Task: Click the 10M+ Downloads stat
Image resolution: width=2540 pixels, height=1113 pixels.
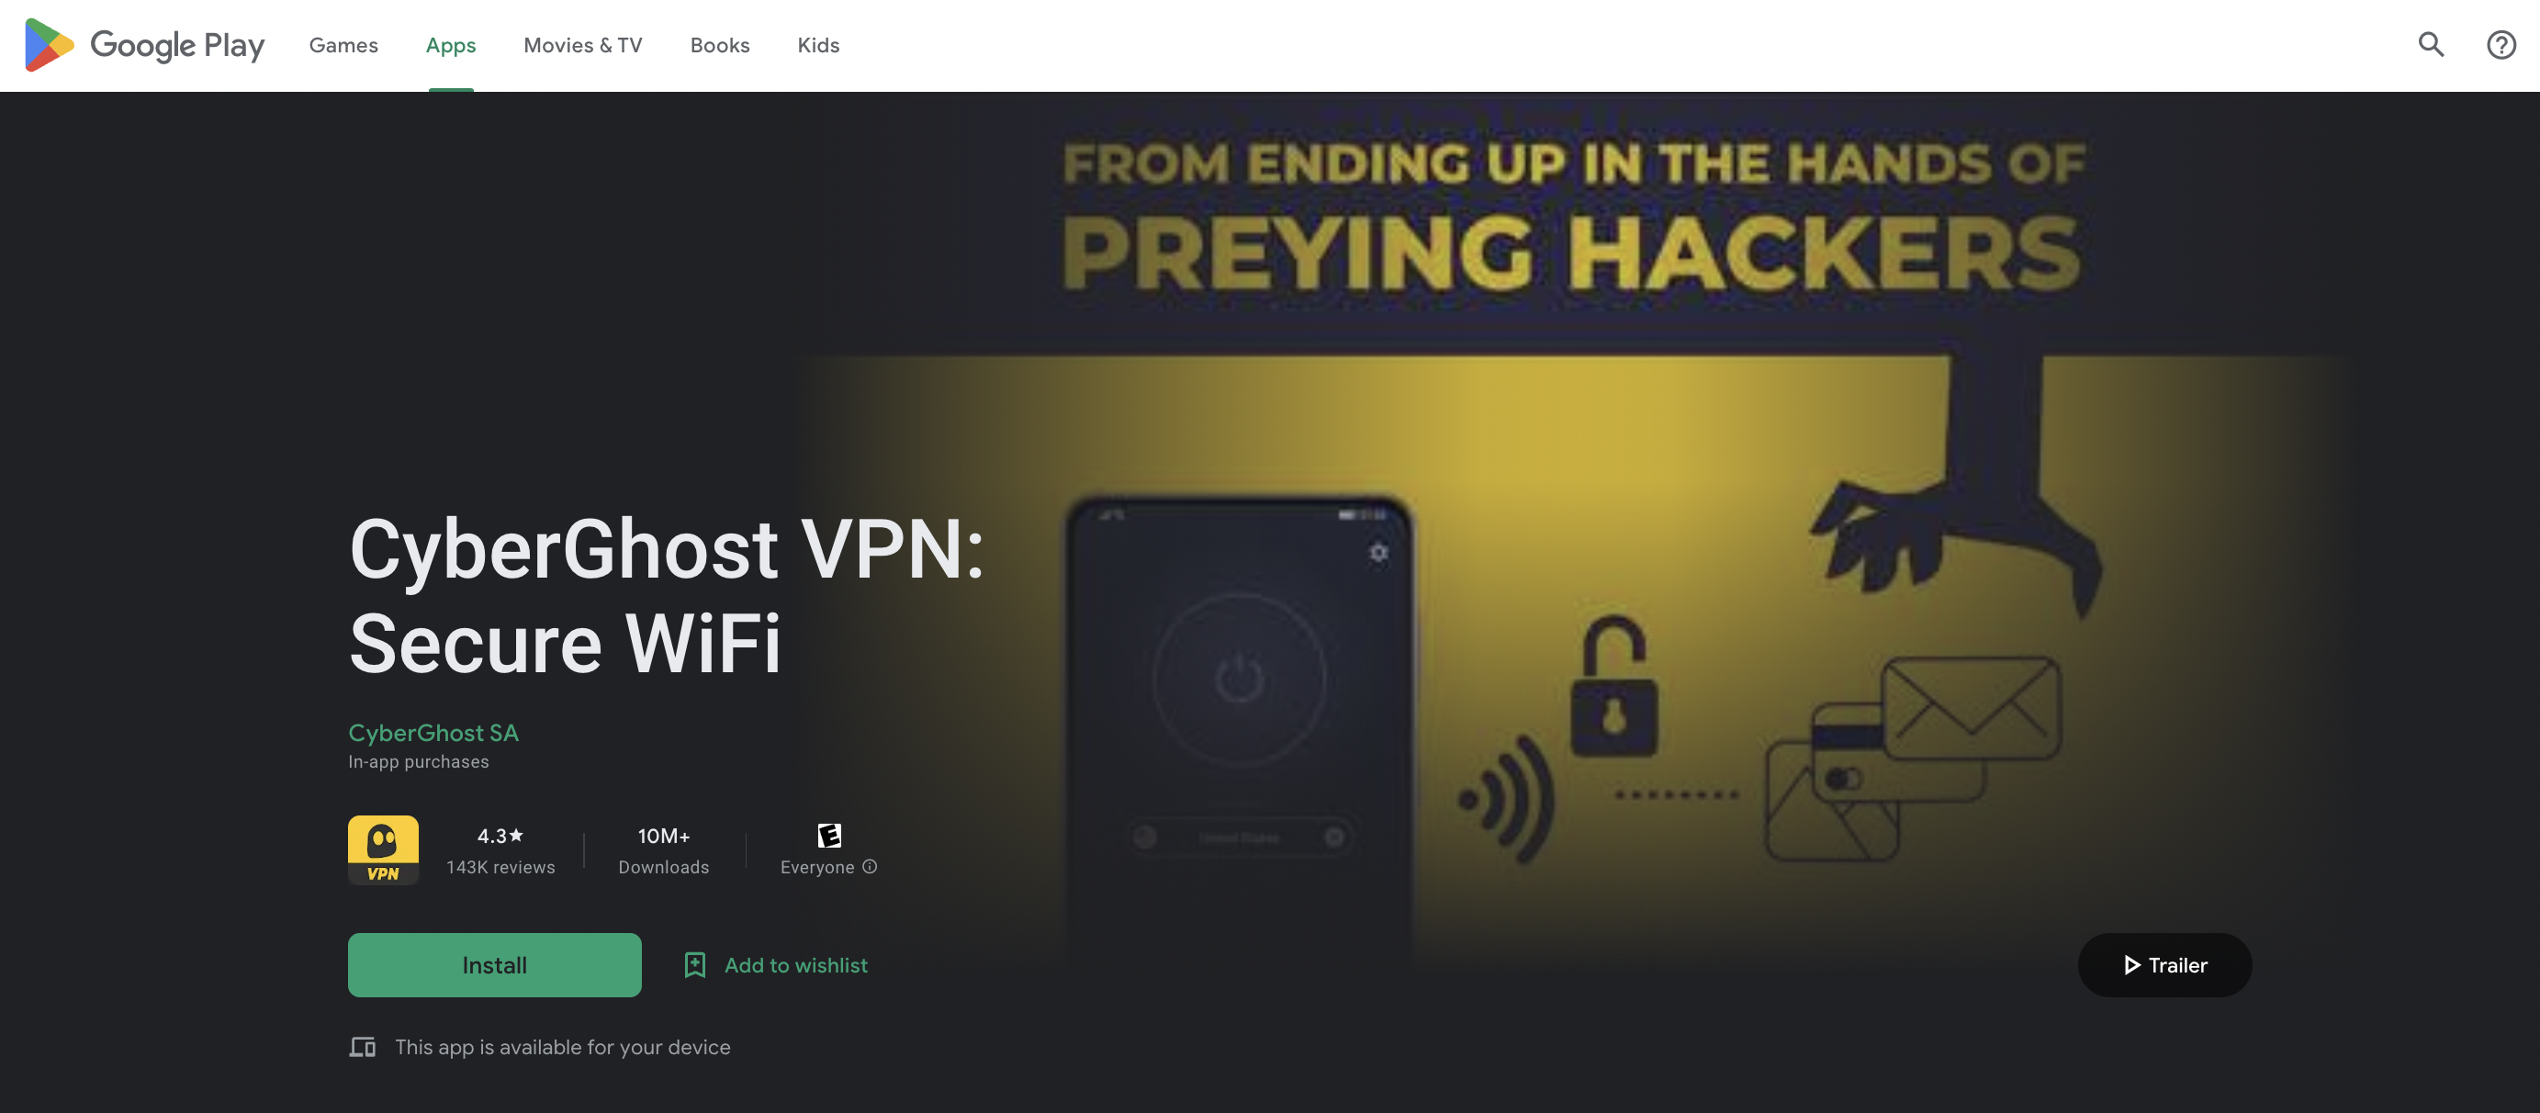Action: (664, 850)
